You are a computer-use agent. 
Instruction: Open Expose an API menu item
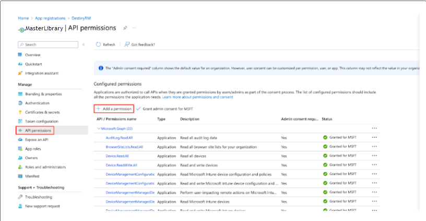37,139
